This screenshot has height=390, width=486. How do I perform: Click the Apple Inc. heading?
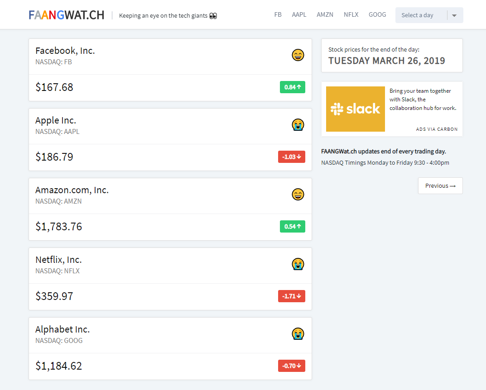pos(56,120)
